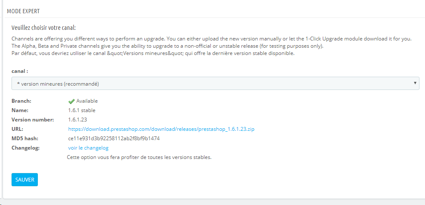Click the MD5 hash value text

[114, 139]
